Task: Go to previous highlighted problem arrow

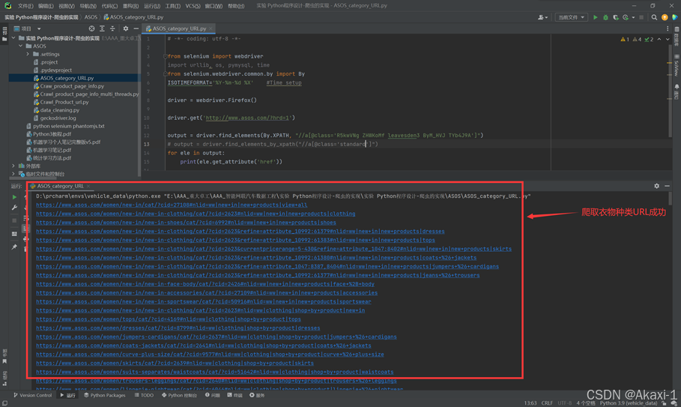Action: [659, 39]
